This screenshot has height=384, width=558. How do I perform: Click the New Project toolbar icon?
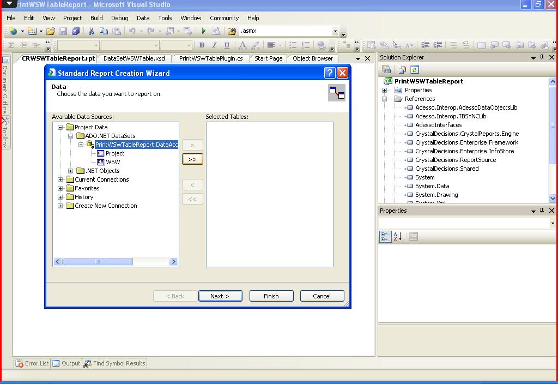[13, 31]
